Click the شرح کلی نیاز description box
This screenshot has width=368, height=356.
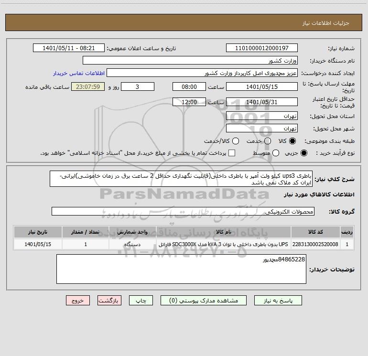click(x=181, y=179)
